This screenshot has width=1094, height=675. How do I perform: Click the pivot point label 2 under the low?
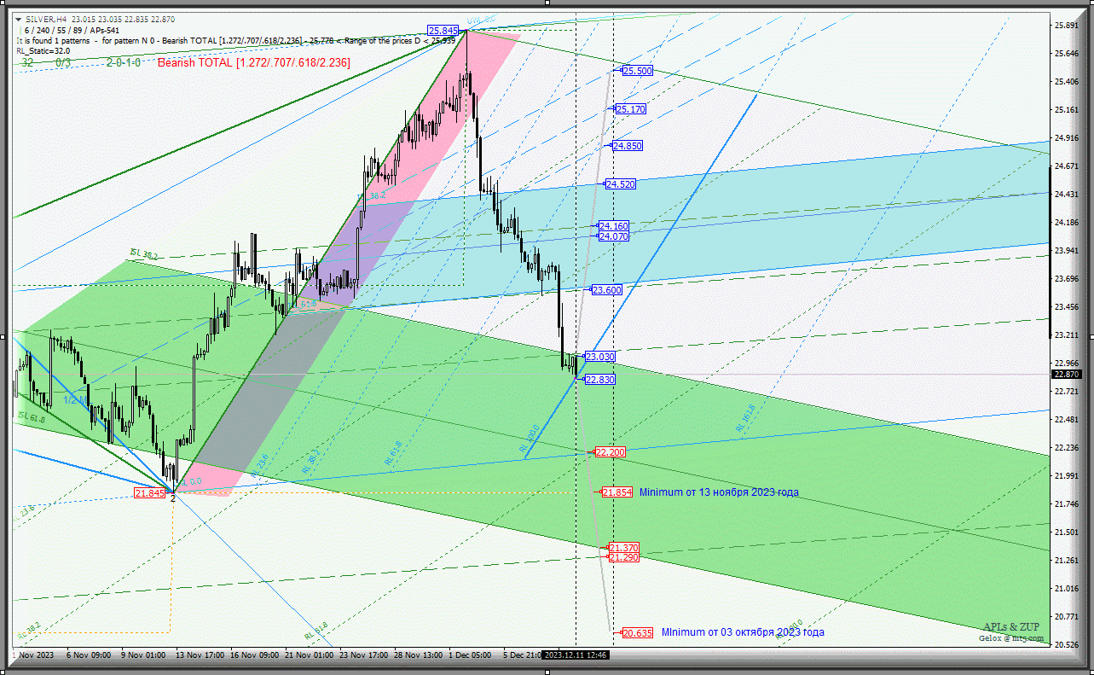(173, 498)
